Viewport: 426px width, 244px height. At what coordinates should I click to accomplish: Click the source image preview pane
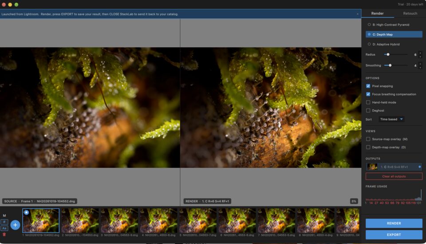pyautogui.click(x=90, y=108)
